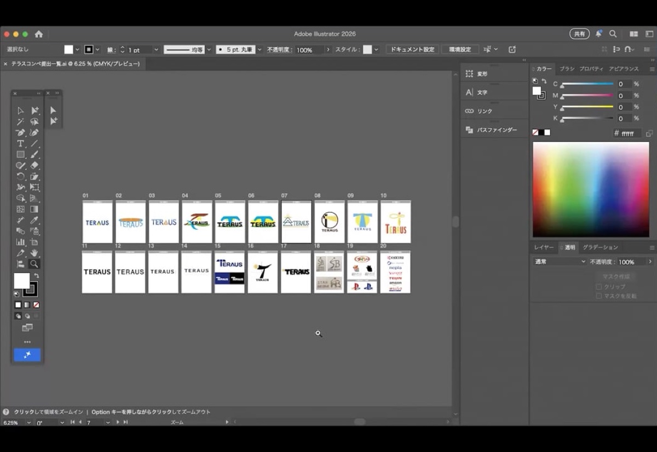Pick a color from the spectrum field

(x=591, y=189)
